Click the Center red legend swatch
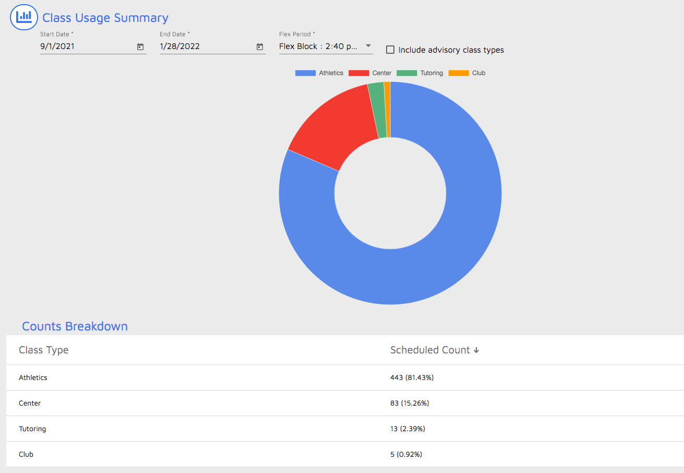The width and height of the screenshot is (684, 473). (x=359, y=73)
